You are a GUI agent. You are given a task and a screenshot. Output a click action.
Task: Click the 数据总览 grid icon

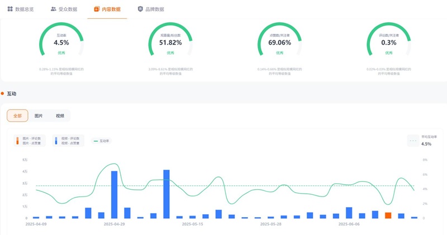pos(10,9)
